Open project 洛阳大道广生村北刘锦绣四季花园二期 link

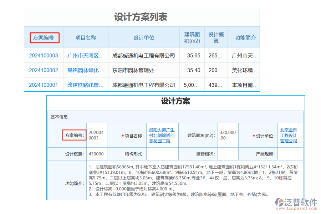pyautogui.click(x=162, y=136)
